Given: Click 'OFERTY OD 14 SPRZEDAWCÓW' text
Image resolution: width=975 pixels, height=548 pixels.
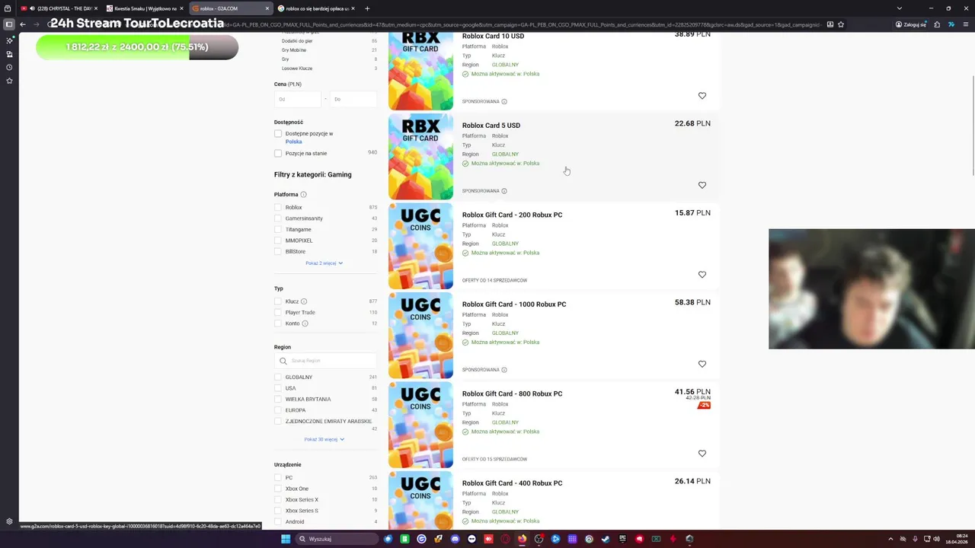Looking at the screenshot, I should point(494,281).
